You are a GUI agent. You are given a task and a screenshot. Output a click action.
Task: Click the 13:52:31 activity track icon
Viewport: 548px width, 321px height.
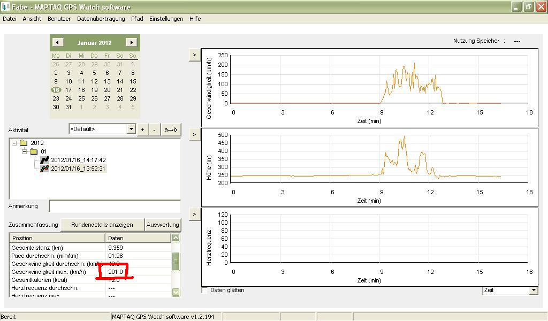(x=44, y=169)
